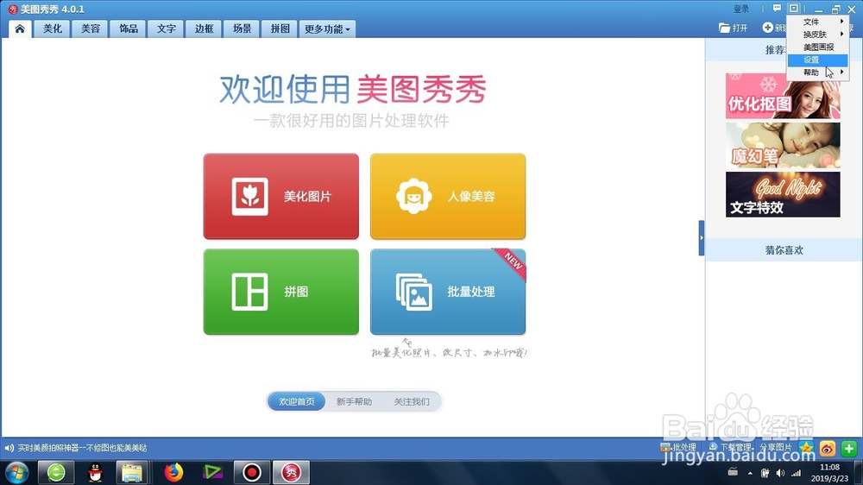Click the green plus share icon
Viewport: 863px width, 485px height.
click(848, 448)
